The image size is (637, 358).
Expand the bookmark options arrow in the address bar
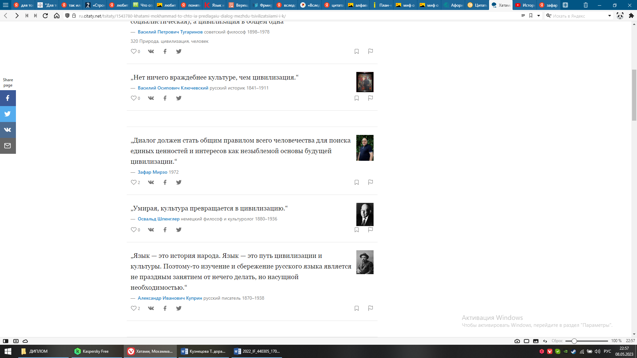538,16
